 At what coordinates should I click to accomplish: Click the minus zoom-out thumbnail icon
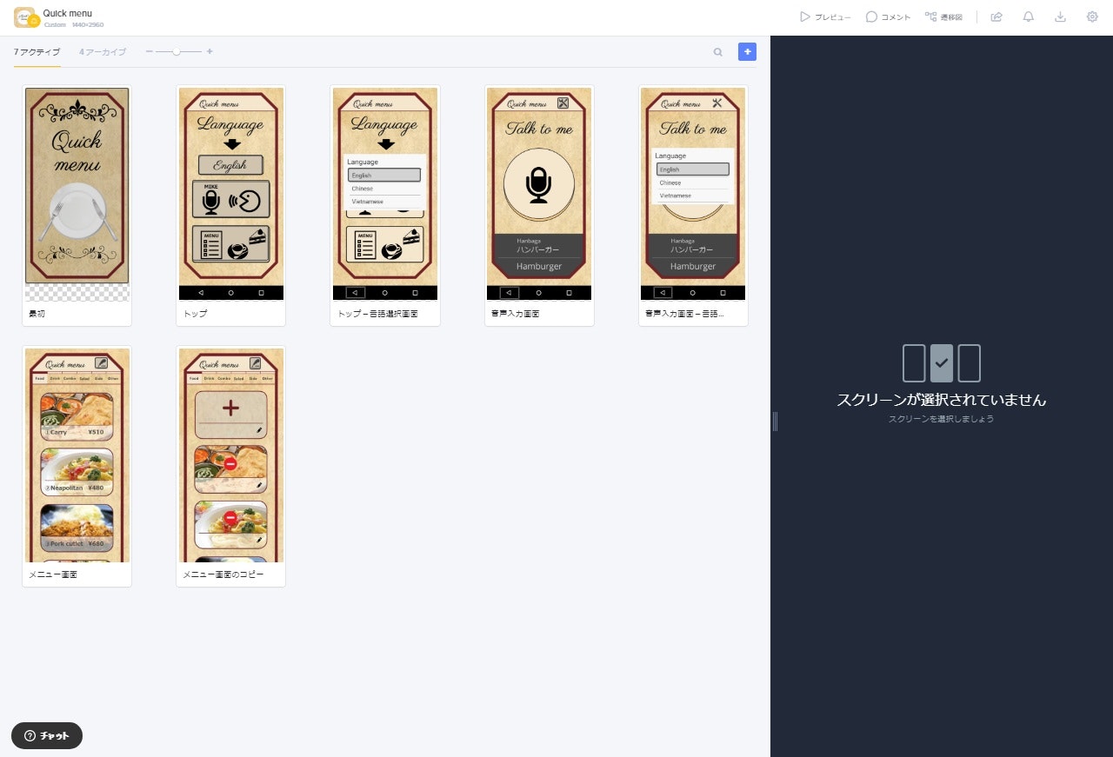pos(149,52)
